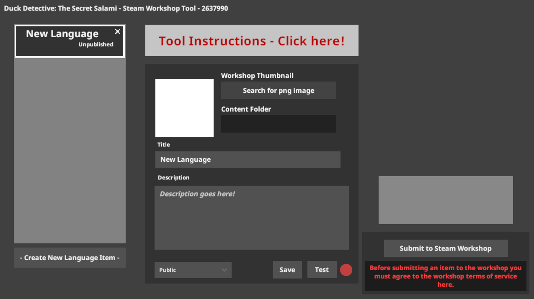Remove the New Language item with X icon

118,32
